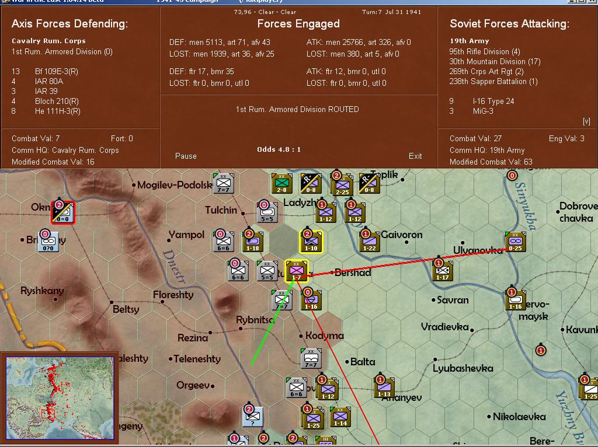Click the Axis 'Modified Combat Val: 16' text
598x447 pixels.
(53, 162)
